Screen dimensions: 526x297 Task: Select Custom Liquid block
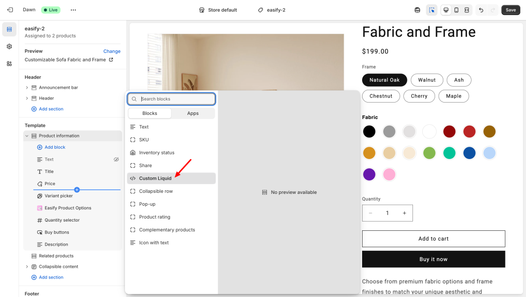(155, 179)
